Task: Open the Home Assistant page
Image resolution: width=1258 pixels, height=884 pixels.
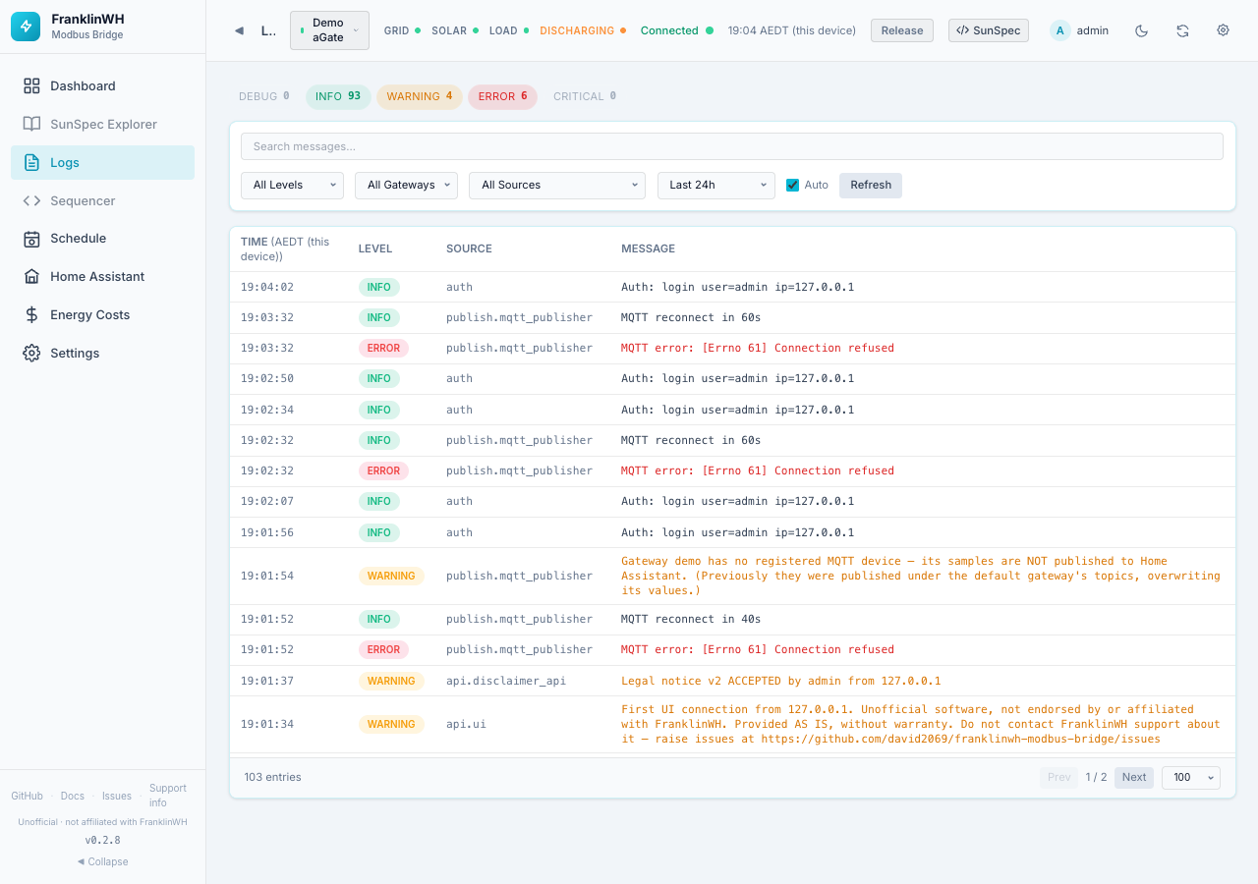Action: (102, 277)
